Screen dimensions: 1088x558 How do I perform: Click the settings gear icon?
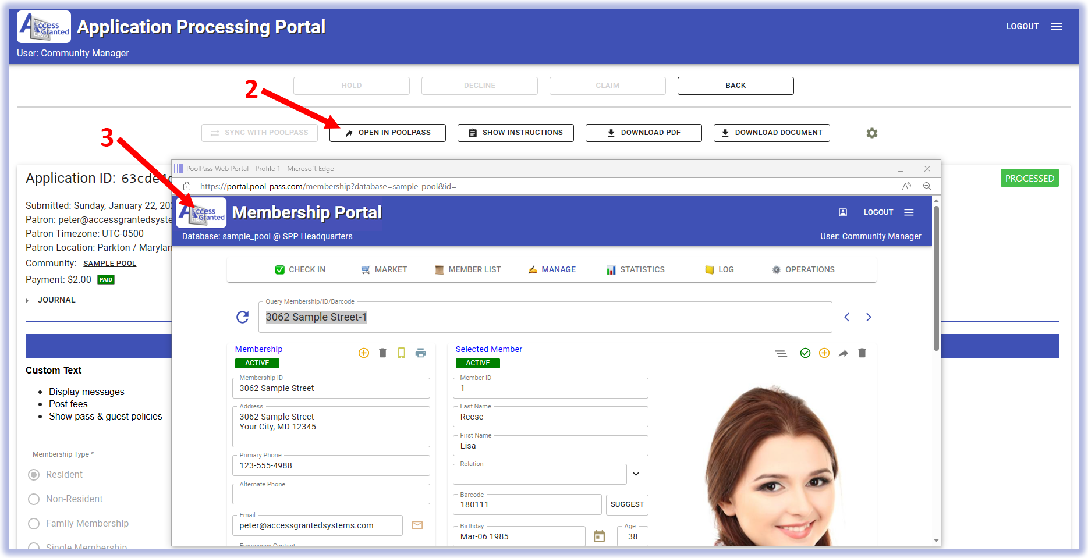[871, 133]
